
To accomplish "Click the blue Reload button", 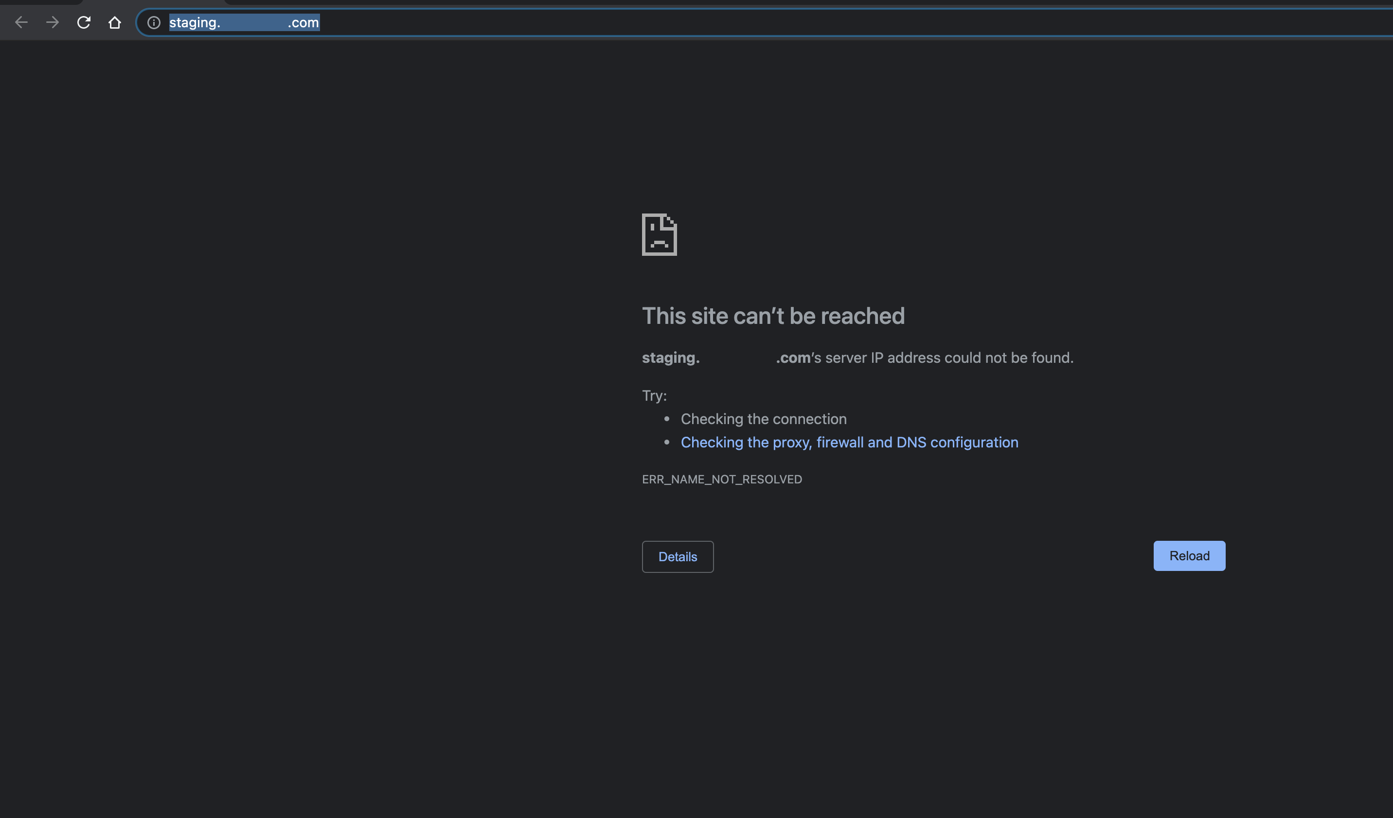I will (1189, 555).
